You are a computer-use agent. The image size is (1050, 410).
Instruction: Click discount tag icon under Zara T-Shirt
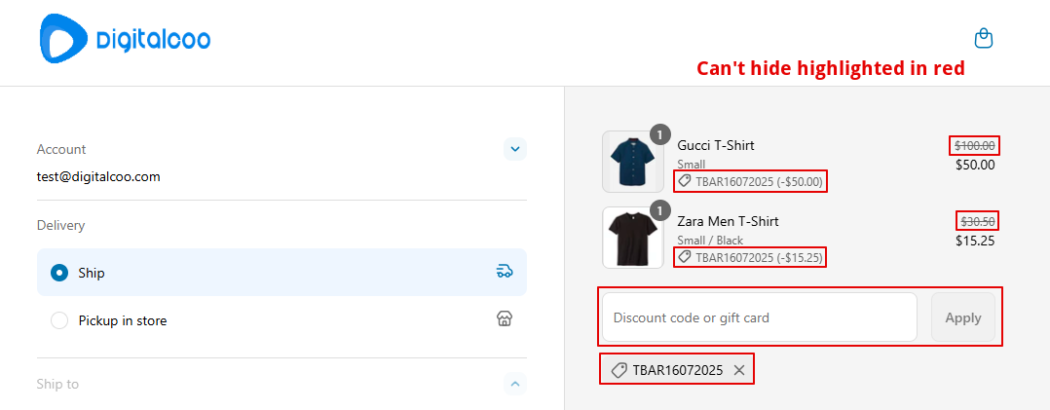pos(685,257)
